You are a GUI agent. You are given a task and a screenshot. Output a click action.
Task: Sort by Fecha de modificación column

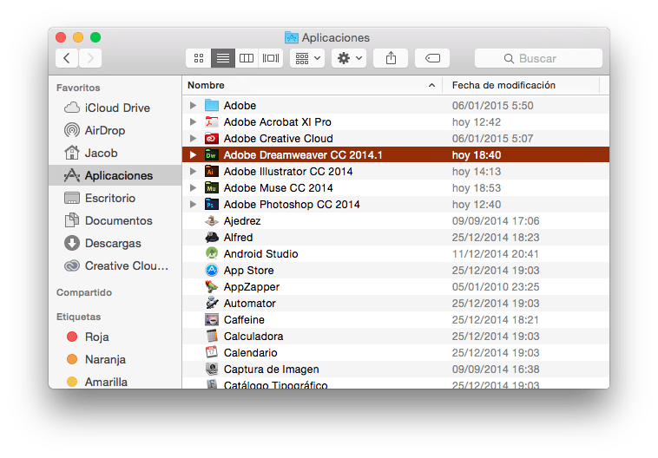521,85
